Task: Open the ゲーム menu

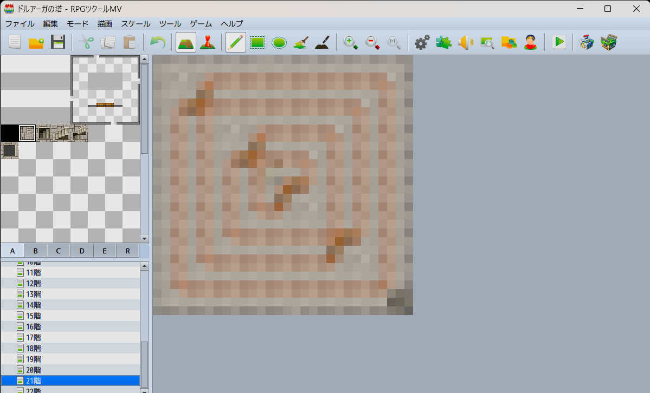Action: tap(201, 24)
